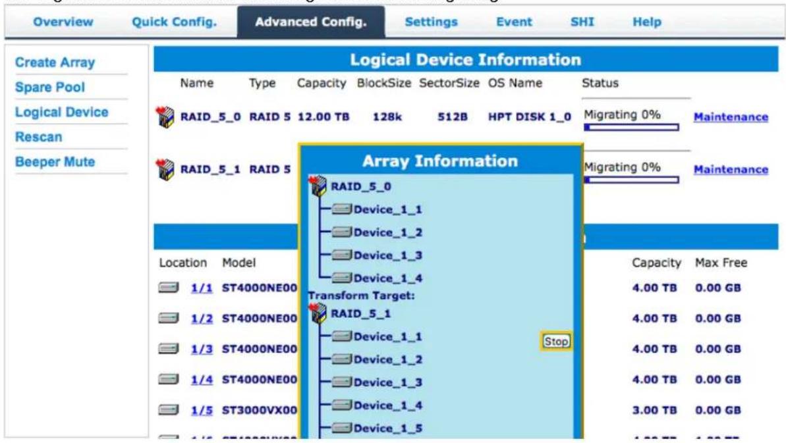Open physical device link 1/2
Viewport: 786px width, 443px height.
pos(202,319)
